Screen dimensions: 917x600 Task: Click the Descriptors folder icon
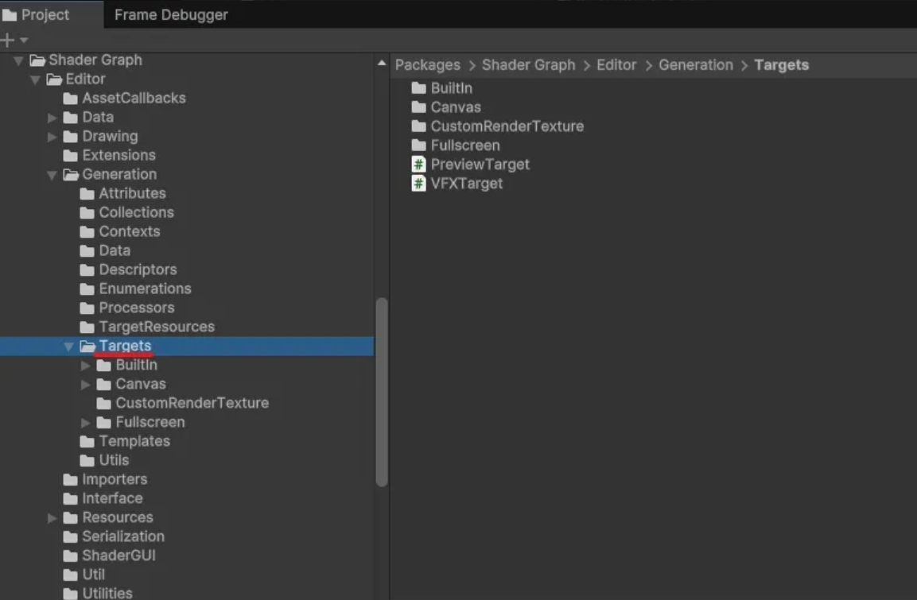point(87,270)
